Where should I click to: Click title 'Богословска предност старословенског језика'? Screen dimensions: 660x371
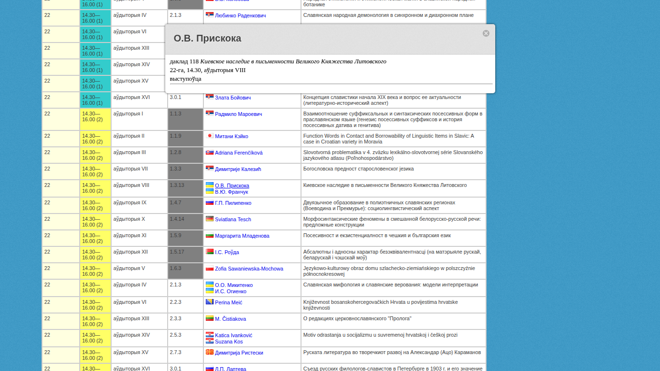pyautogui.click(x=359, y=169)
